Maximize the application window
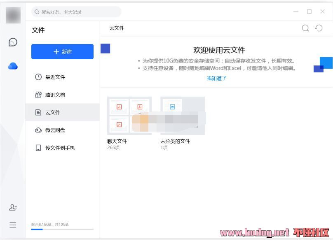The height and width of the screenshot is (241, 333). pyautogui.click(x=309, y=12)
